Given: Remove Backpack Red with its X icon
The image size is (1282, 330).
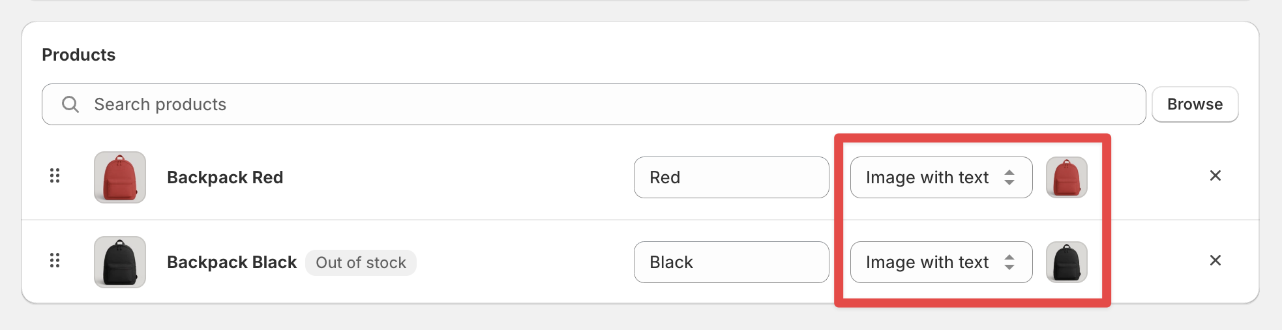Looking at the screenshot, I should 1215,175.
